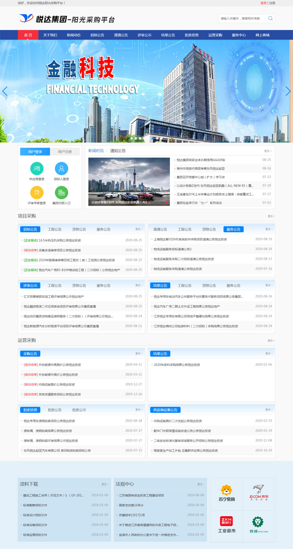Advance to next banner slide arrow
Screen dimensions: 293x549
tap(288, 91)
